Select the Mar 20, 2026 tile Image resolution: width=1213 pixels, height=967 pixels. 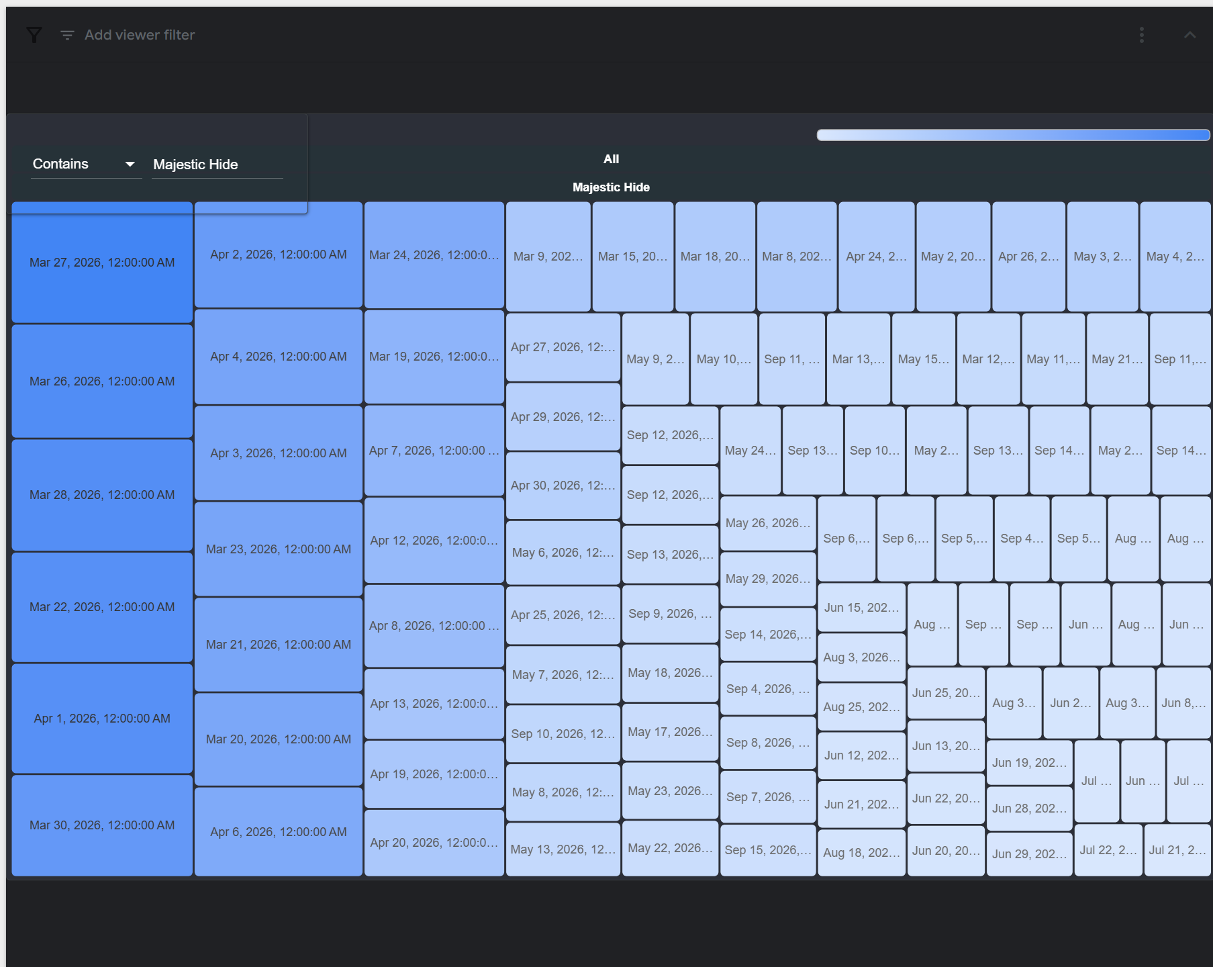279,739
